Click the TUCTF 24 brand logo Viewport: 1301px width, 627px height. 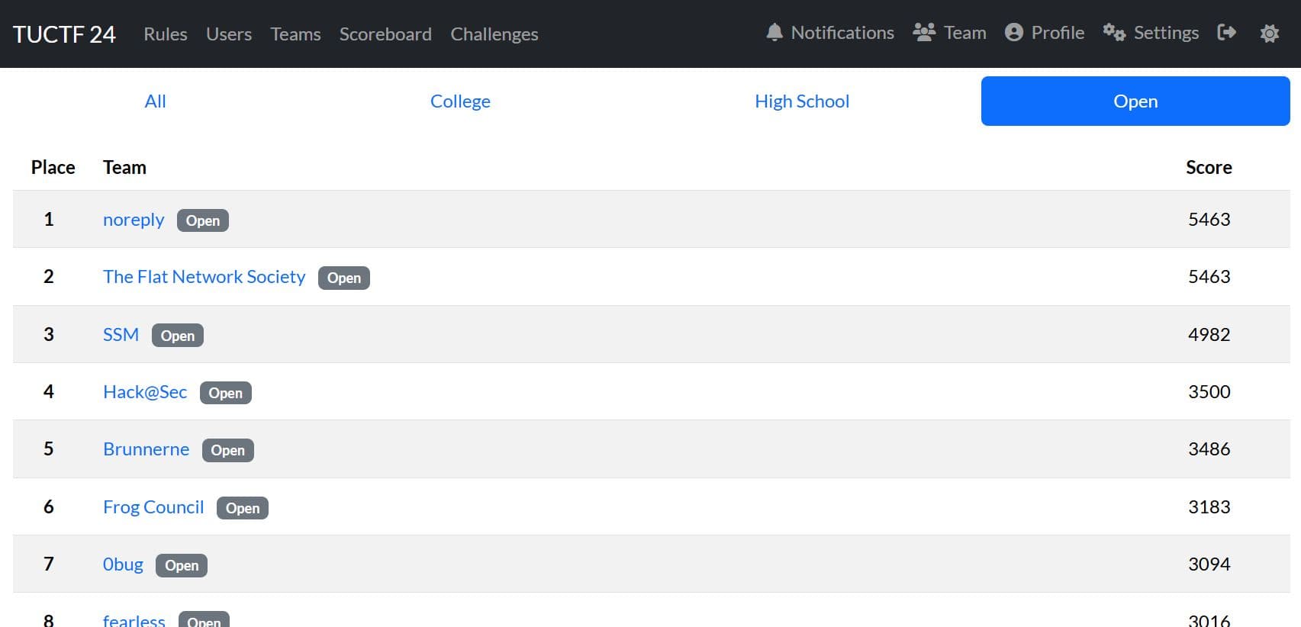[64, 34]
